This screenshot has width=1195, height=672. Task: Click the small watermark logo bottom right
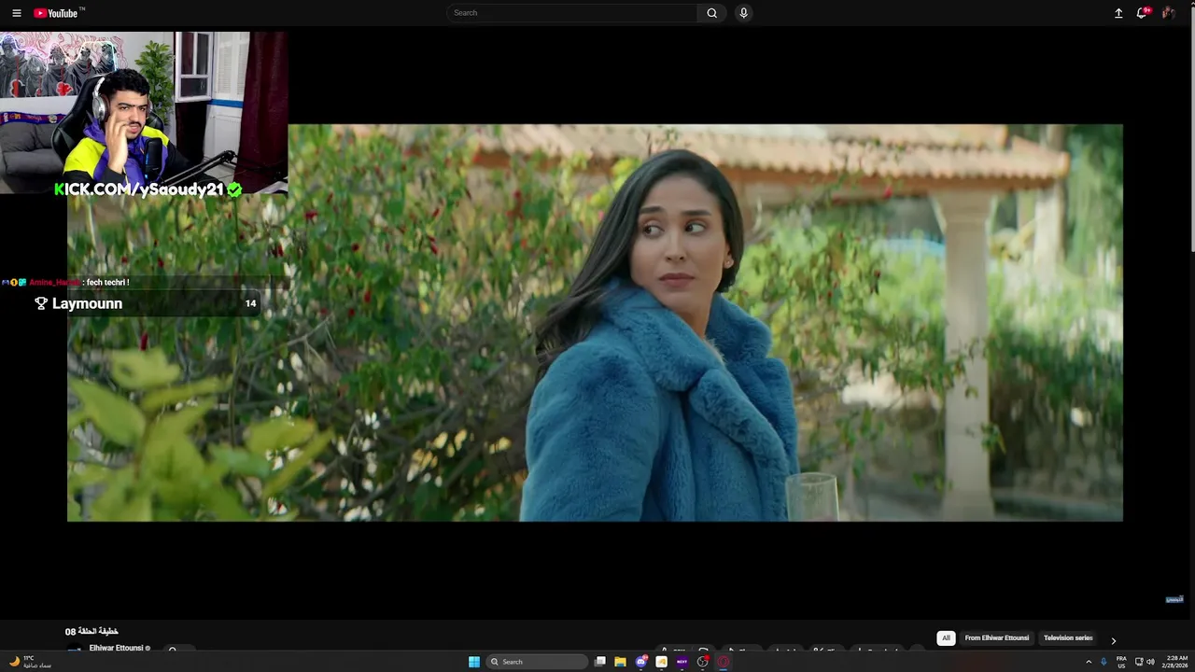tap(1174, 599)
